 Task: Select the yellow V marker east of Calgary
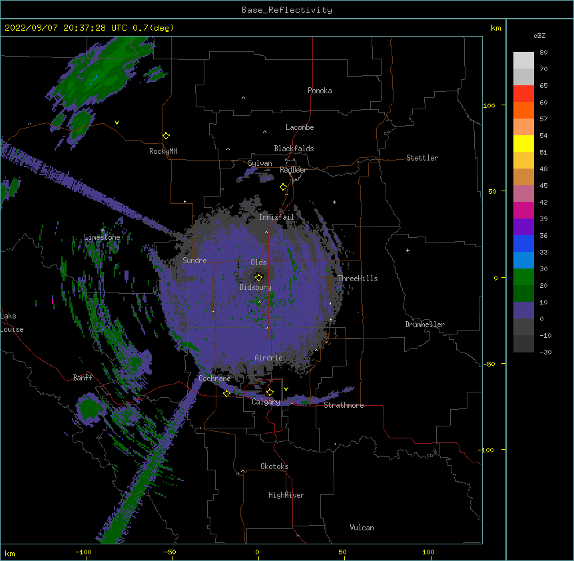pyautogui.click(x=286, y=389)
